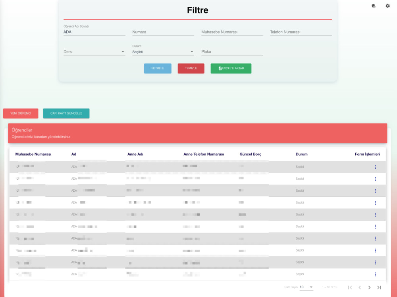Click the Plaka input field
This screenshot has height=297, width=397.
[x=232, y=51]
